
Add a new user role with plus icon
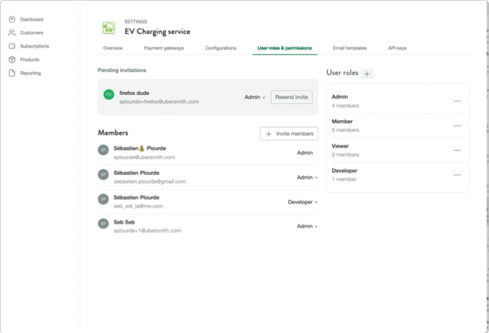pos(367,73)
